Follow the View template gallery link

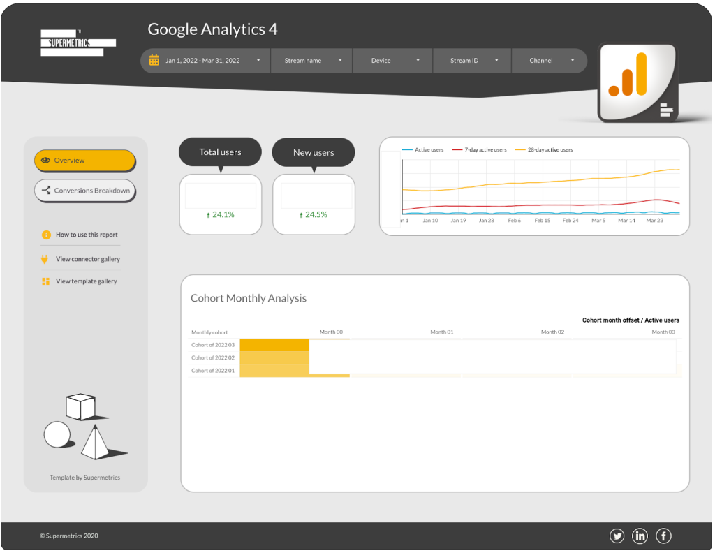tap(86, 281)
